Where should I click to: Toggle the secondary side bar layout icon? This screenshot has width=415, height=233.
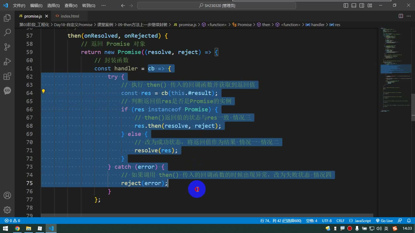(x=362, y=5)
